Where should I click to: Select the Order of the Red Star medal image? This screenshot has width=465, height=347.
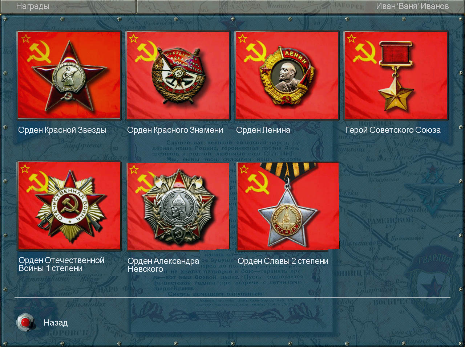click(x=69, y=75)
